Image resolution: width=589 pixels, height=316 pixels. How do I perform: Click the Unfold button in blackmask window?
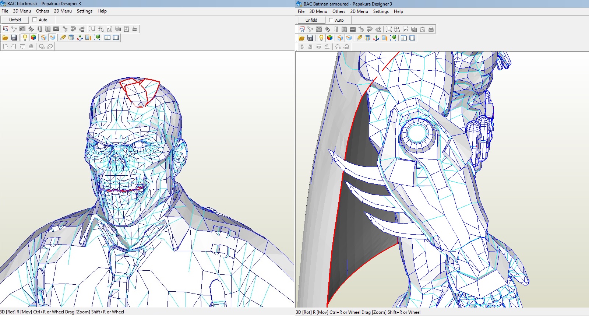point(15,20)
